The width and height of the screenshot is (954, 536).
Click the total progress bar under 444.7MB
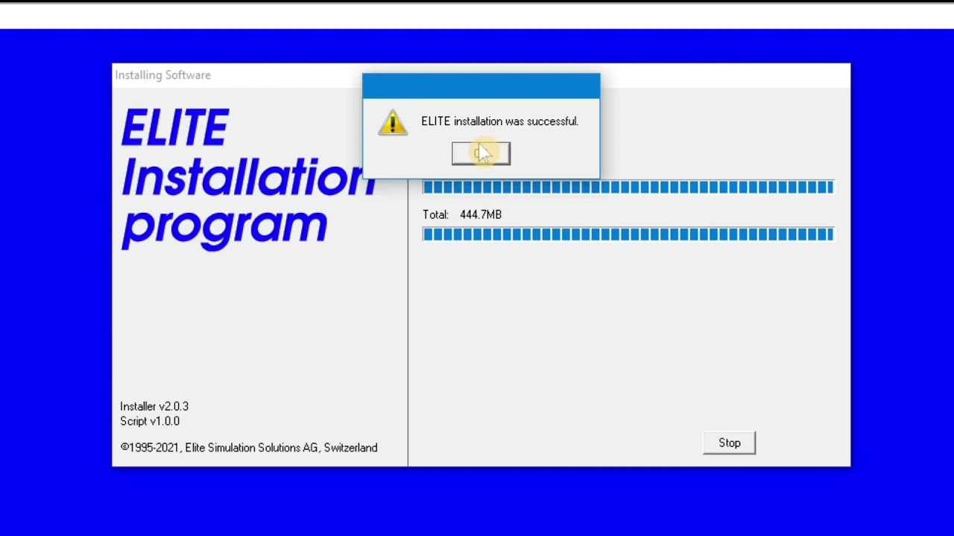click(628, 234)
